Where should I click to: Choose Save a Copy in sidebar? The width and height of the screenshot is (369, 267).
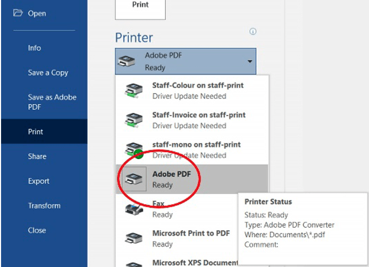pos(48,73)
